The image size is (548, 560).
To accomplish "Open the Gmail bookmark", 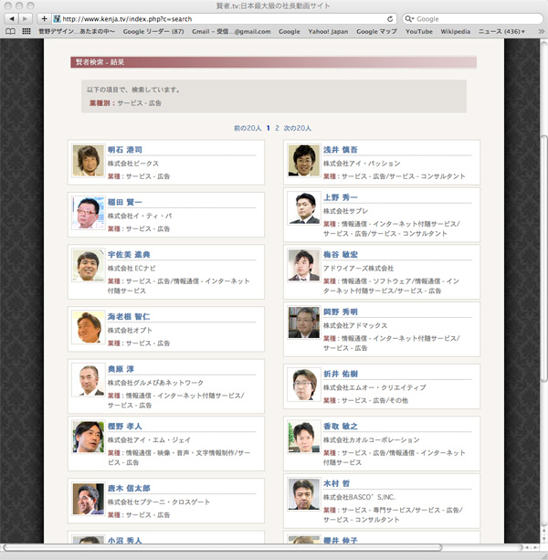I will 231,31.
